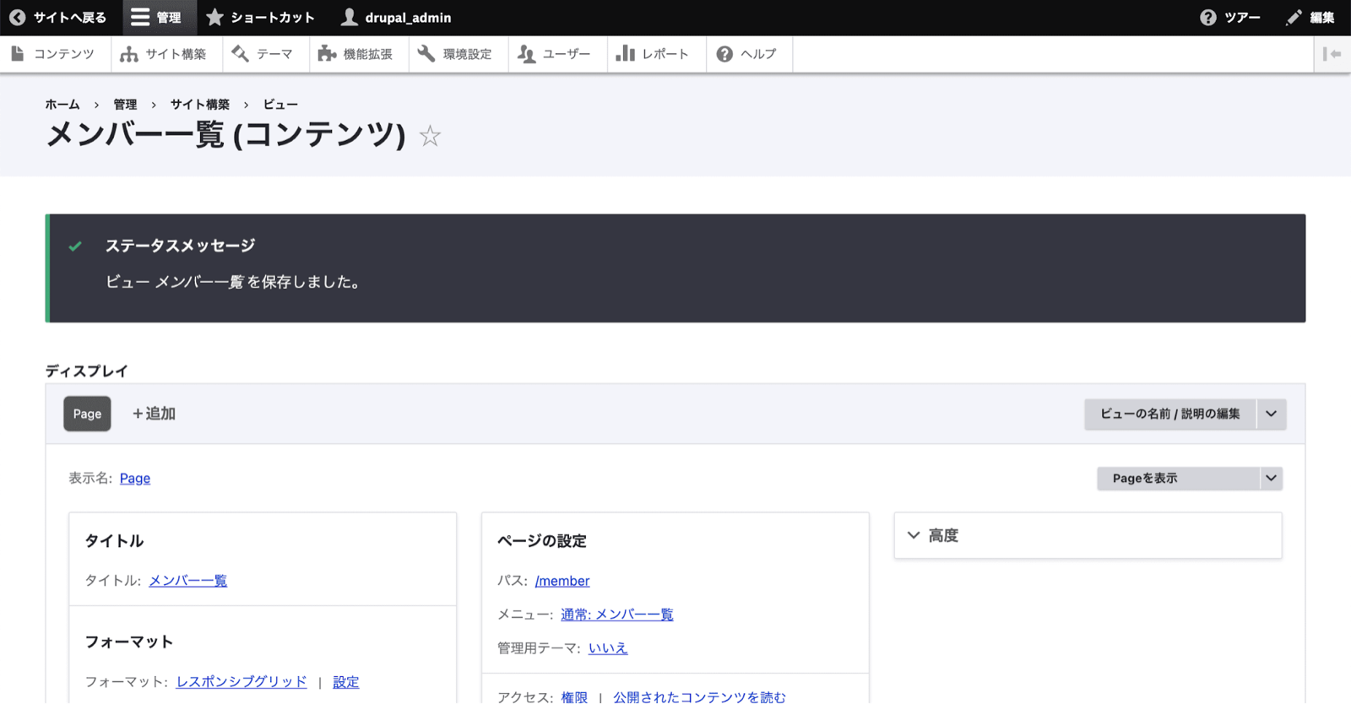Click the toolbar orientation toggle icon
Viewport: 1351px width, 704px height.
[1332, 54]
